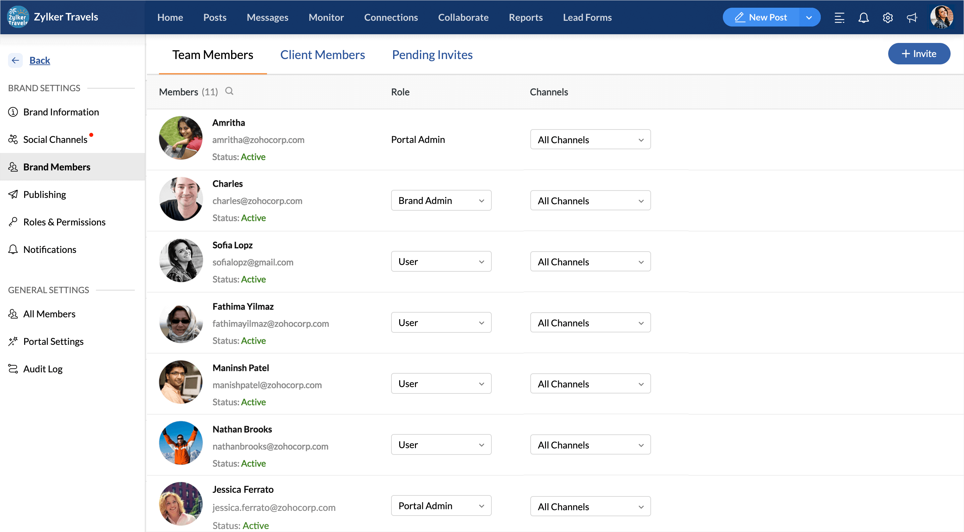This screenshot has width=964, height=532.
Task: Open the profile avatar in the top right
Action: point(942,17)
